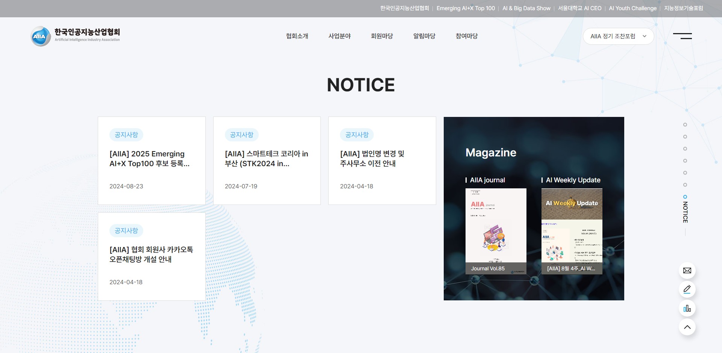Visit the 서울대학교 AI CEO link

(579, 8)
